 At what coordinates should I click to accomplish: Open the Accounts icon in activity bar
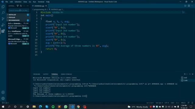(x=3, y=92)
